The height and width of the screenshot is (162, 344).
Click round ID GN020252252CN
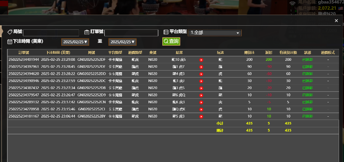click(x=92, y=102)
